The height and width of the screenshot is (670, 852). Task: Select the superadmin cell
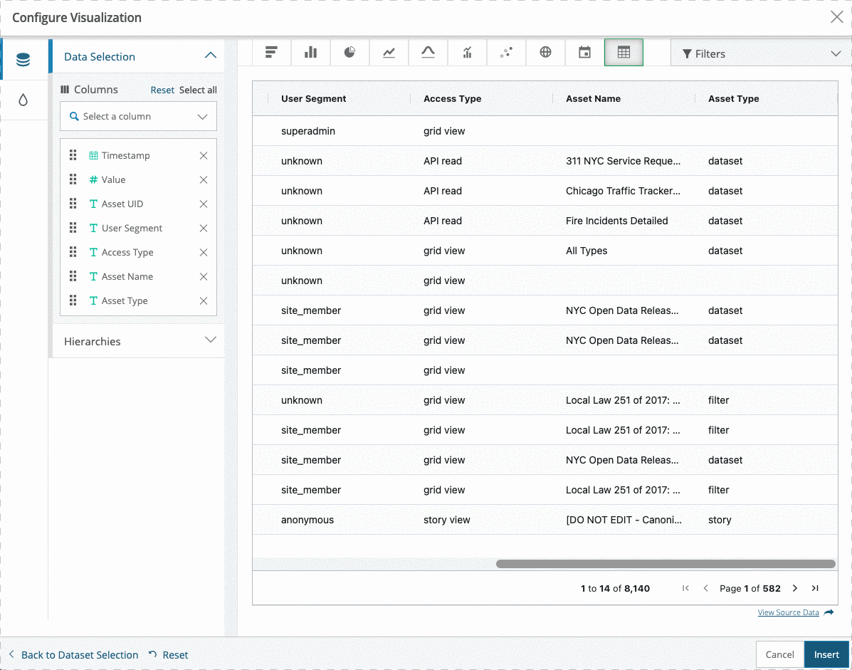pos(308,131)
